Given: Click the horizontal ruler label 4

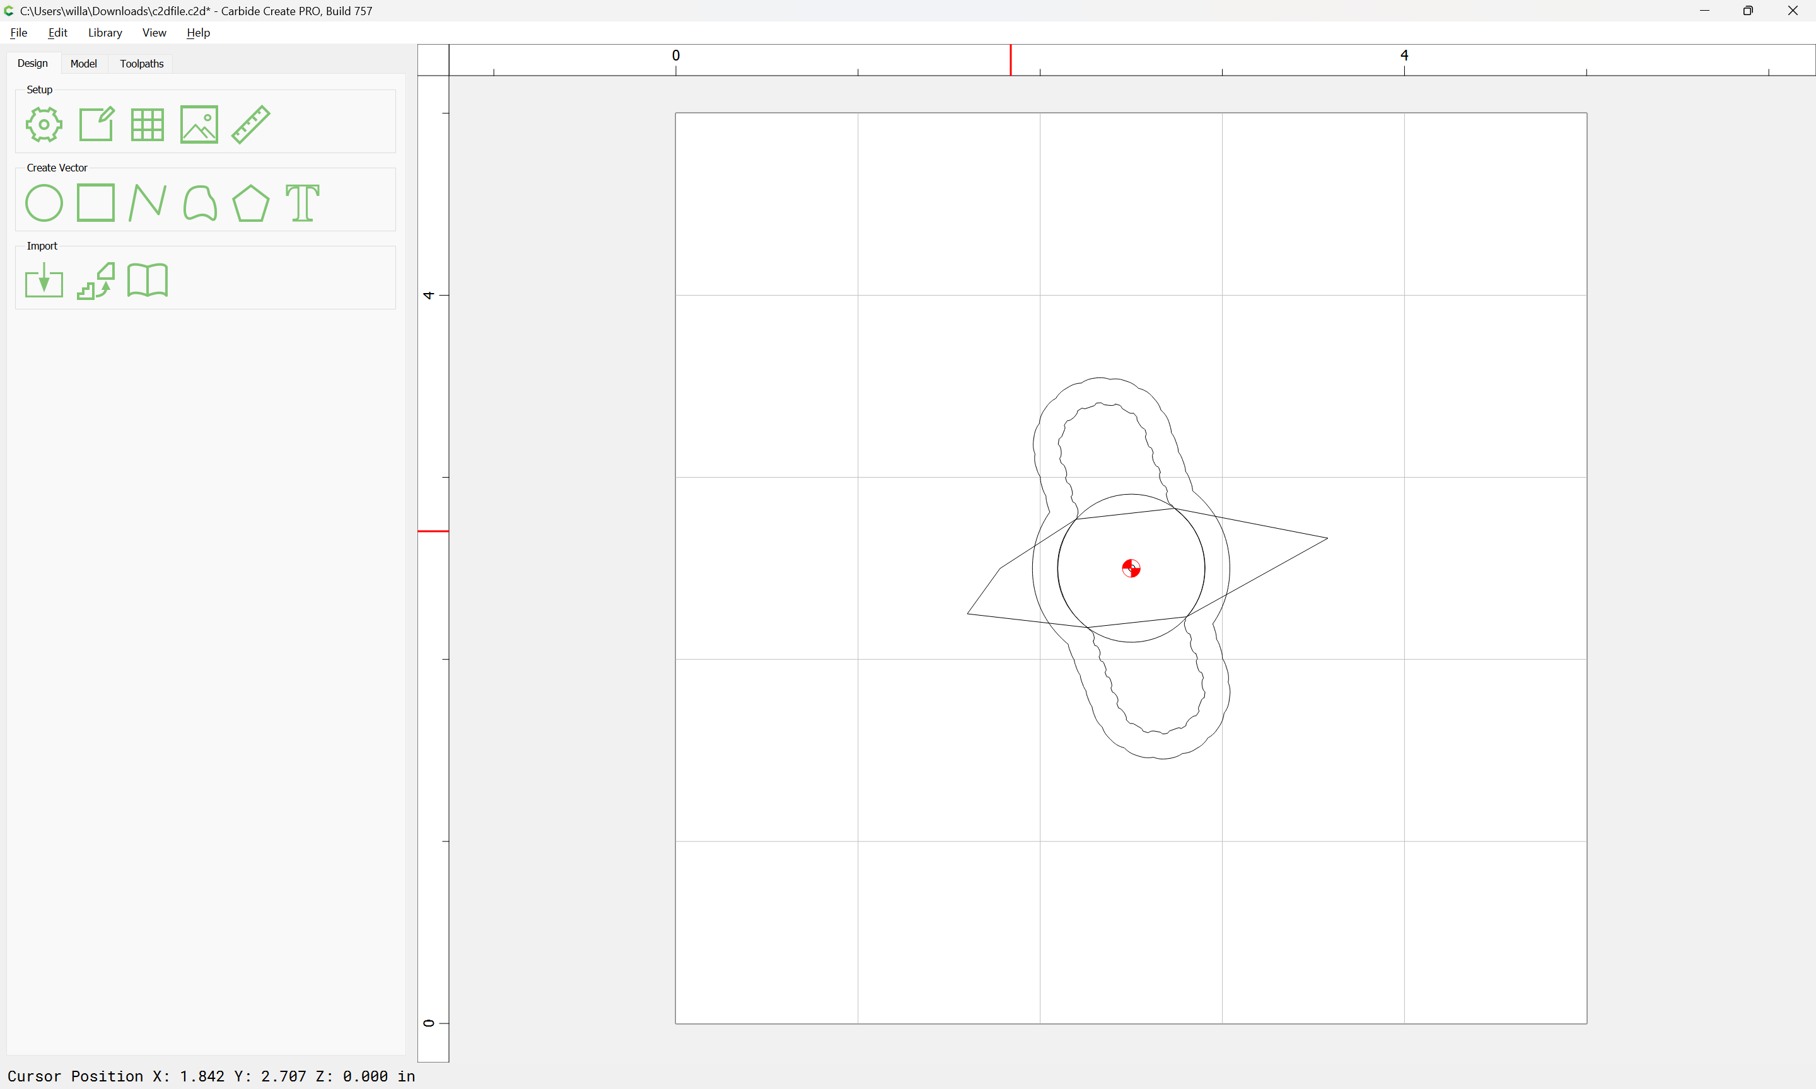Looking at the screenshot, I should 1404,55.
